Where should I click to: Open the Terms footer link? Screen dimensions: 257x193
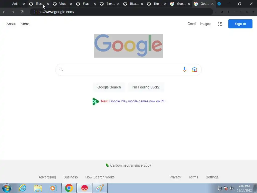tap(194, 177)
